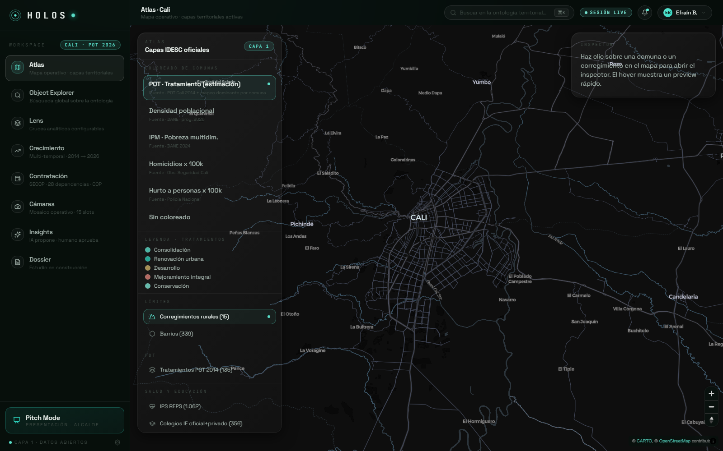Go to Contratación section
Screen dimensions: 723x451
click(x=65, y=179)
